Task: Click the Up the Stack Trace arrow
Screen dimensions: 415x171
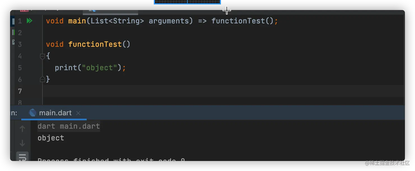Action: click(22, 129)
